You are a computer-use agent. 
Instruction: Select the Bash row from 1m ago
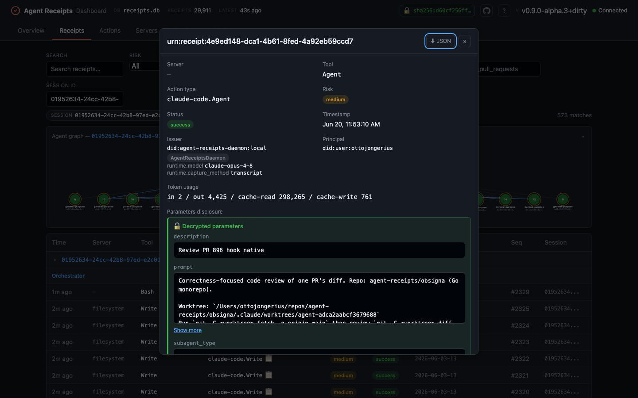point(319,292)
